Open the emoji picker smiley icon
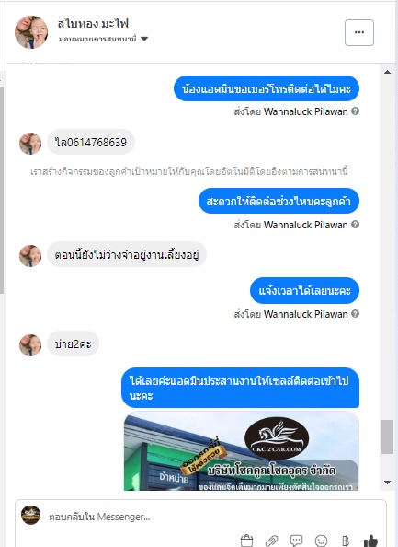This screenshot has height=547, width=398. click(x=321, y=541)
